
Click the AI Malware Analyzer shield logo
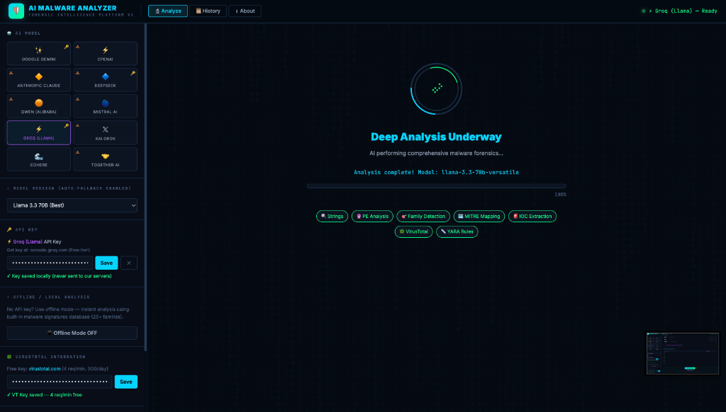point(16,11)
